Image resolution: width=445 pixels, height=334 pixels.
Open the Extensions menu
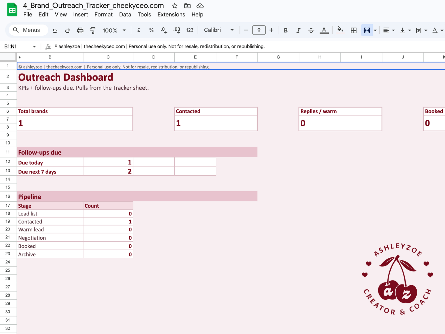click(x=171, y=14)
